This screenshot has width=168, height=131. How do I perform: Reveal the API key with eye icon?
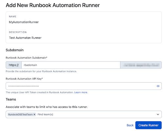158,86
